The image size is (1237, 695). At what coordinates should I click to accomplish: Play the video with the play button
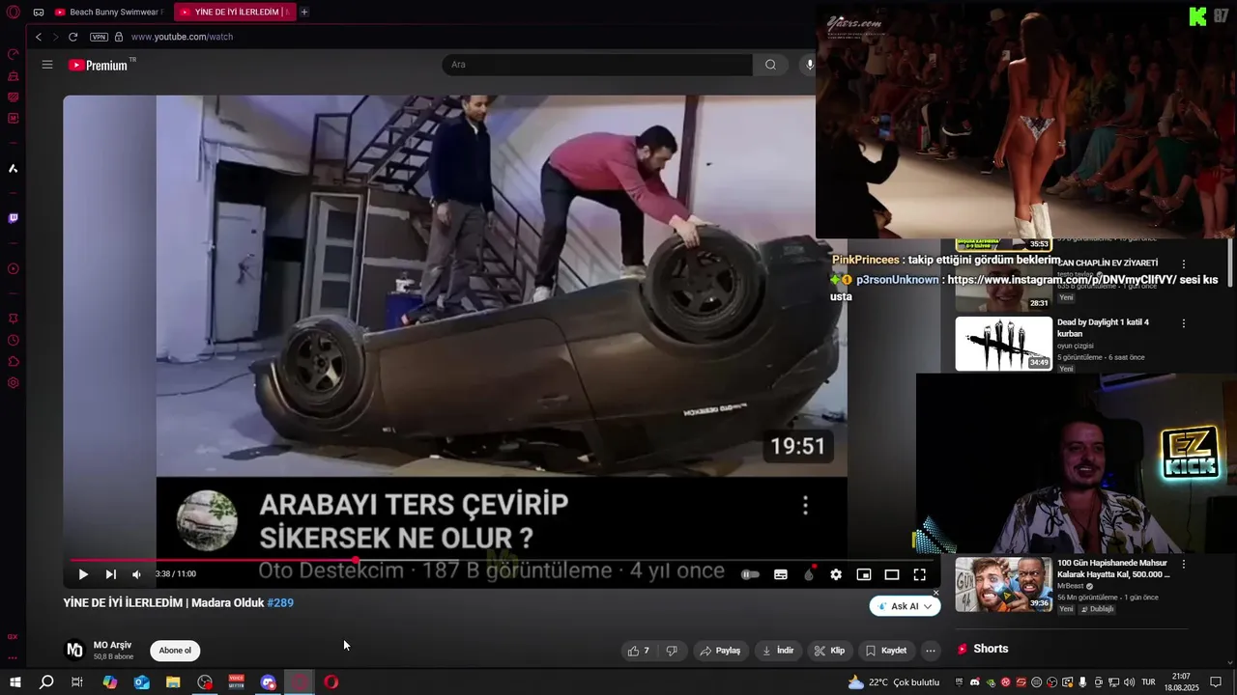[x=83, y=574]
